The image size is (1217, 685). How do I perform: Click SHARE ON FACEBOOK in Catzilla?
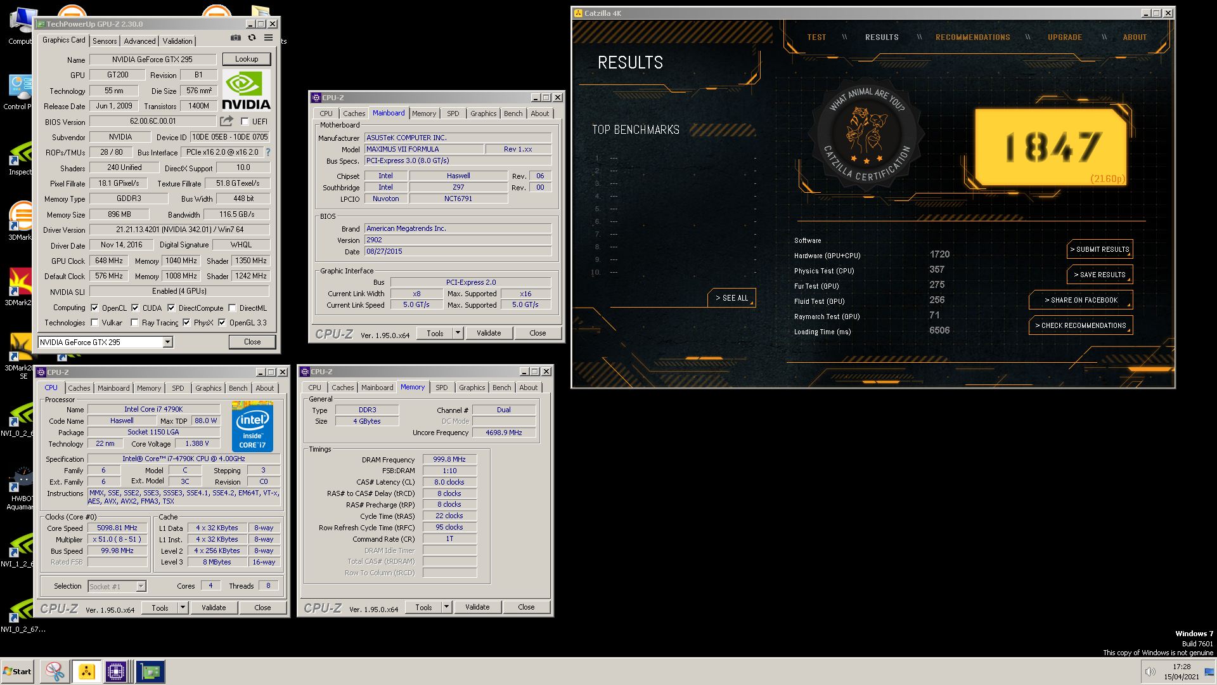point(1081,300)
